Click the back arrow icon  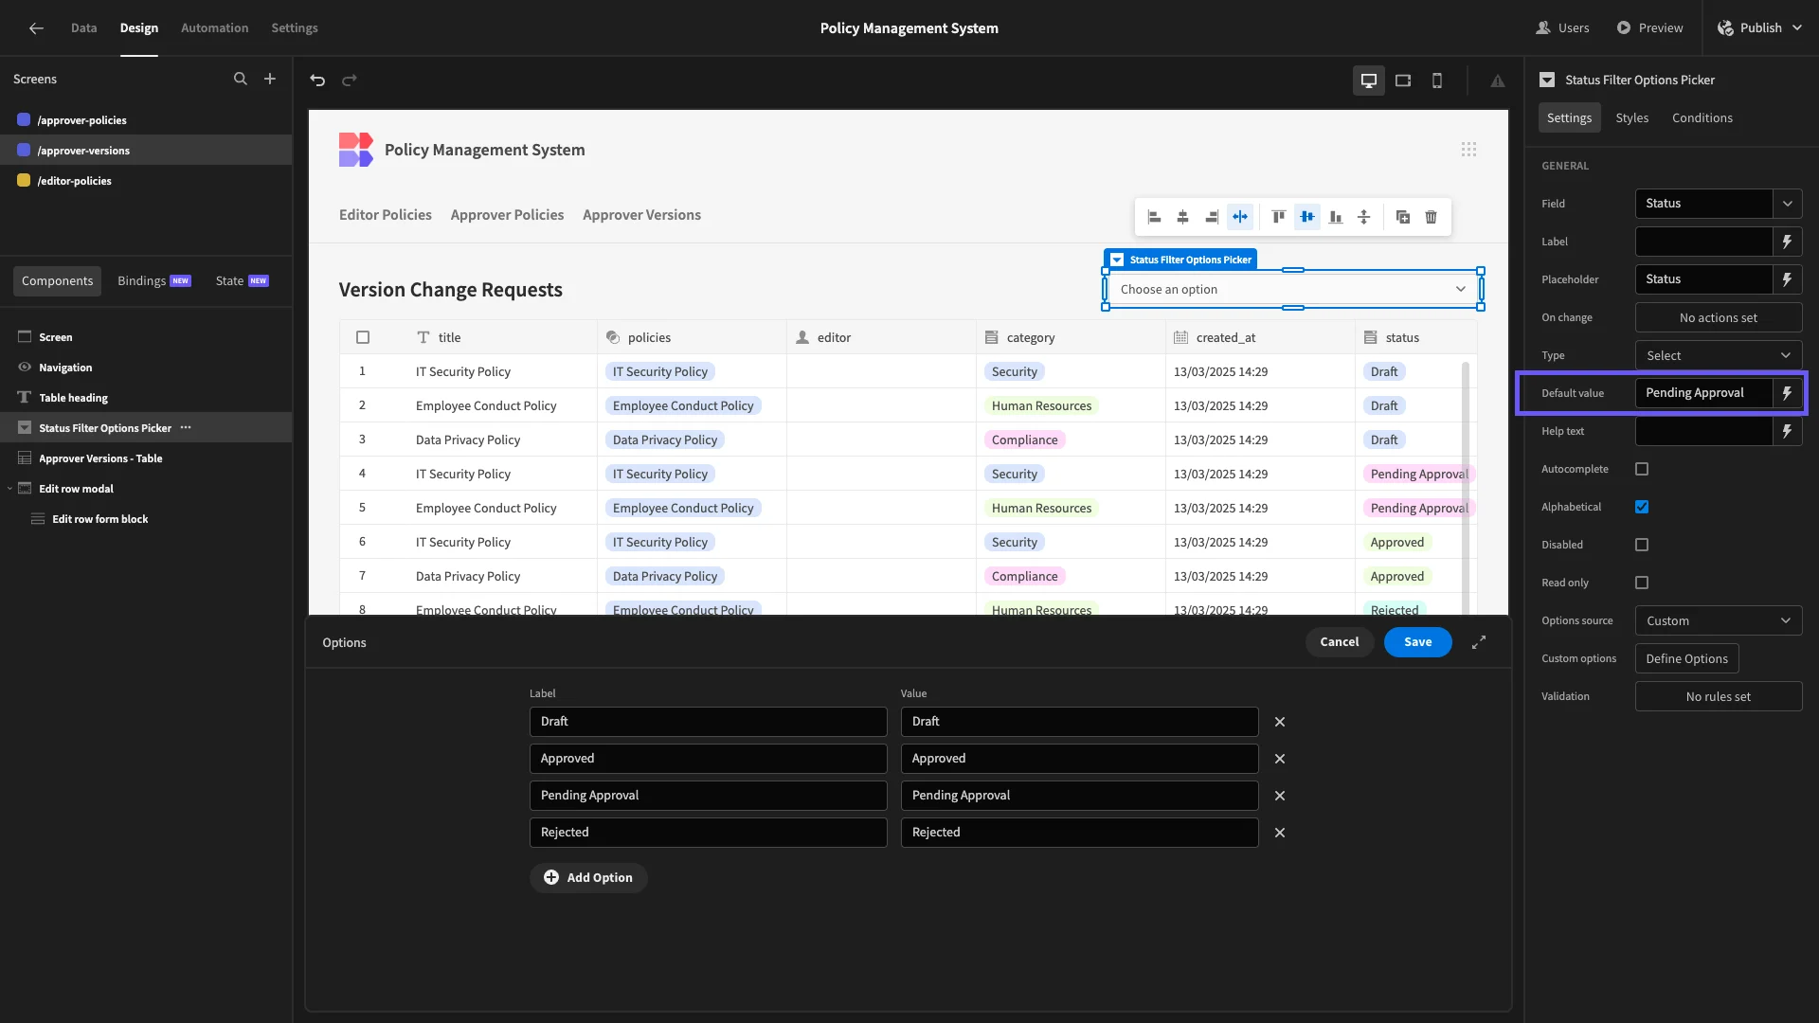click(x=36, y=28)
